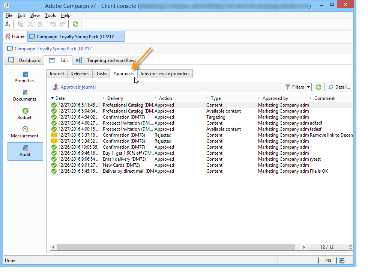368x280 pixels.
Task: Open the Edit menu
Action: point(21,15)
